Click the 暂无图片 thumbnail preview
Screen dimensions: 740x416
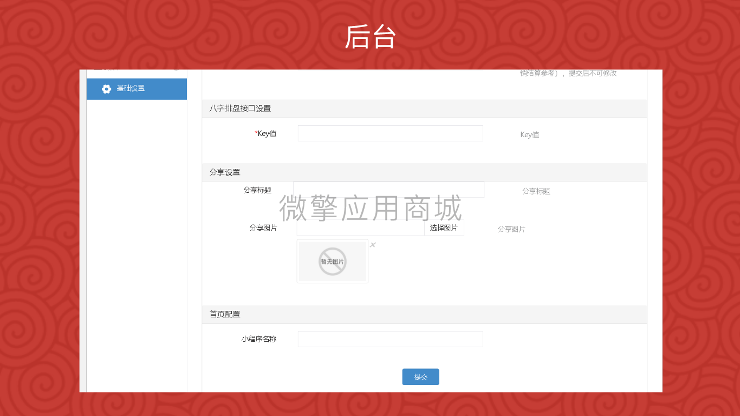click(333, 261)
